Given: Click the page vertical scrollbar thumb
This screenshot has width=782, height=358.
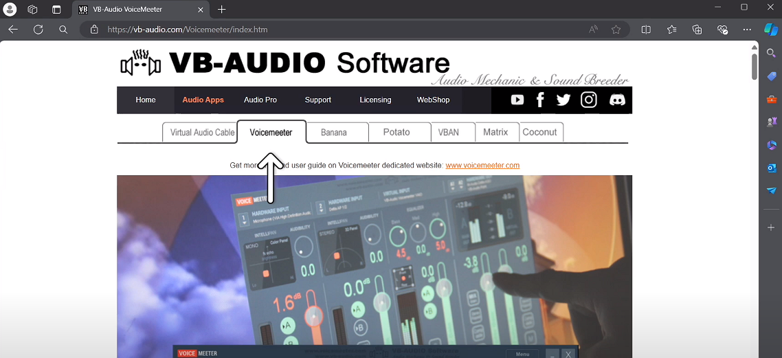Looking at the screenshot, I should point(755,67).
